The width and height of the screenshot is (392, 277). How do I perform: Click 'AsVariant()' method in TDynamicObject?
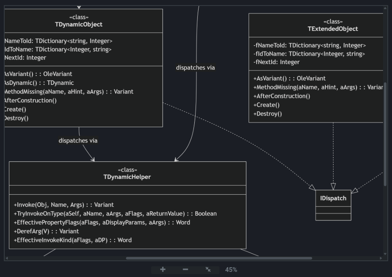pos(38,74)
